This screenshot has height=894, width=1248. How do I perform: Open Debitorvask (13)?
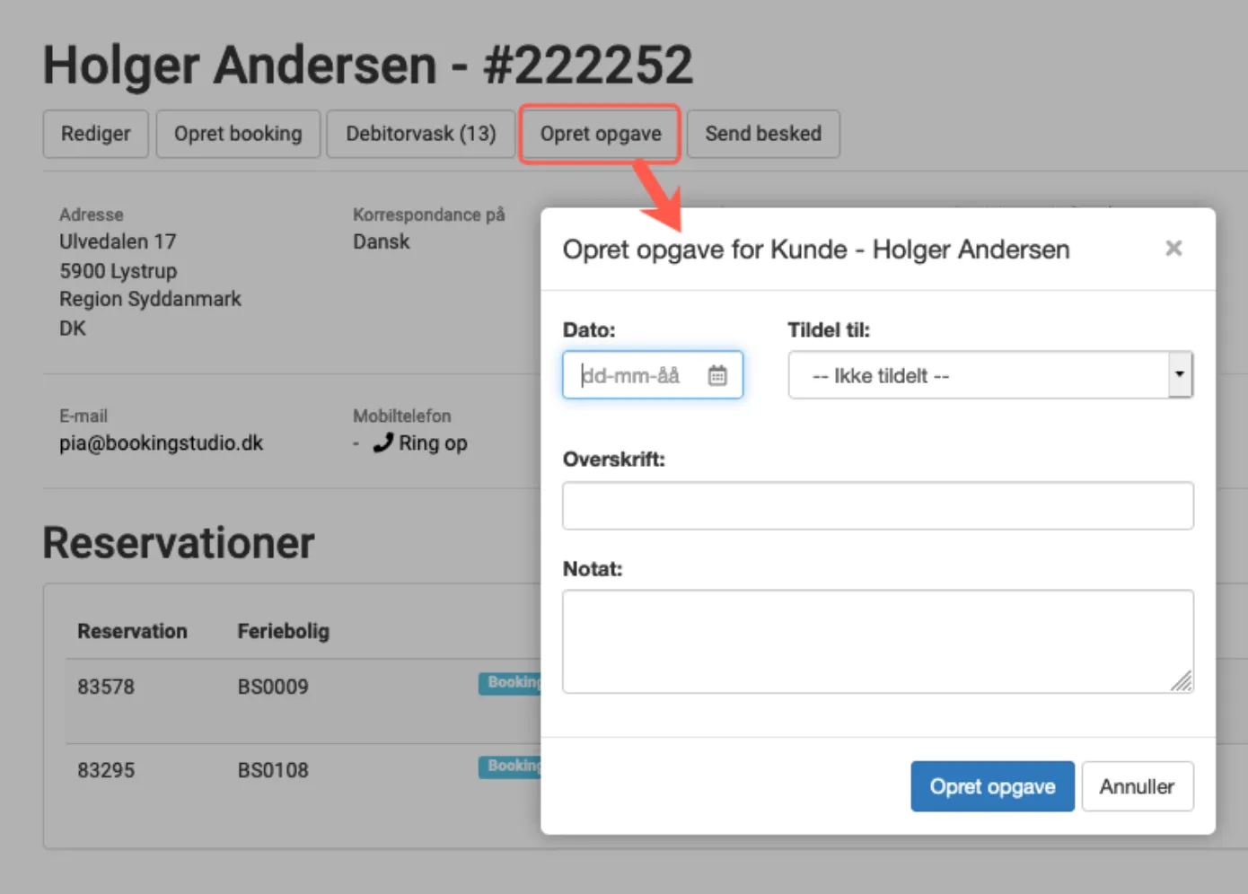(420, 134)
